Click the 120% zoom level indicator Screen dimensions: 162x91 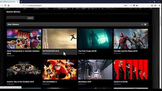[x=125, y=6]
